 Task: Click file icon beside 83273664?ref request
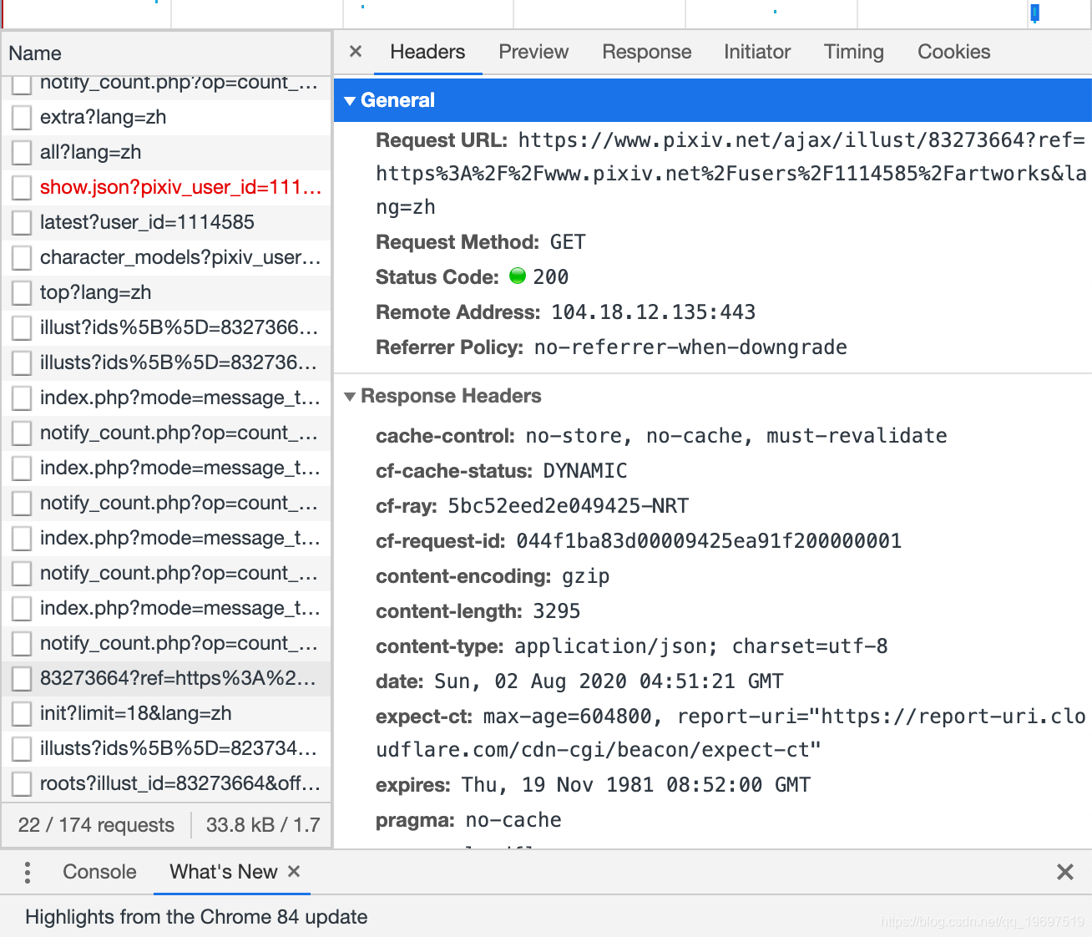point(22,679)
